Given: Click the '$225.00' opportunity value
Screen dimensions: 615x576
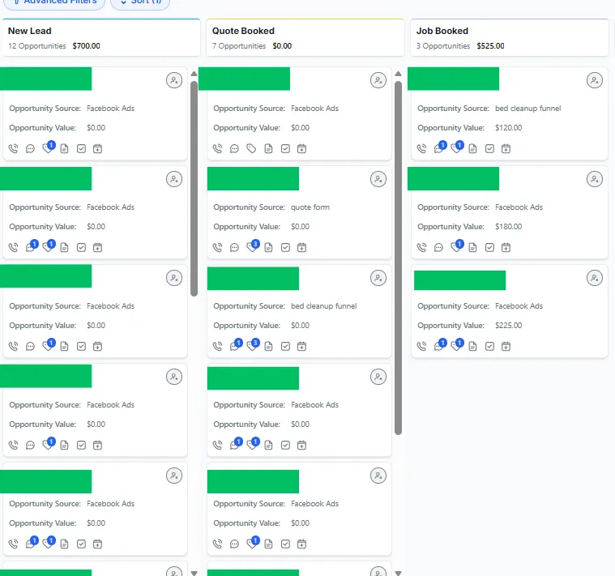Looking at the screenshot, I should [508, 326].
